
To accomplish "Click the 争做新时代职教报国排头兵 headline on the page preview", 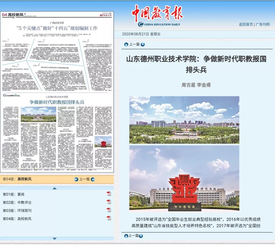I will click(57, 102).
